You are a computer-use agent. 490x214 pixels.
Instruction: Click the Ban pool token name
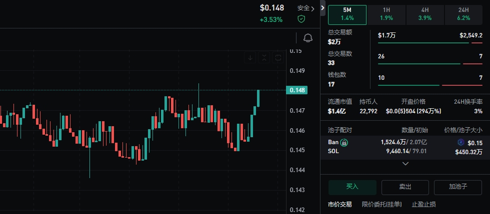(333, 142)
